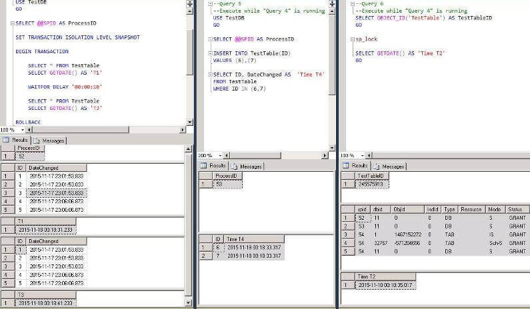
Task: Select Time T2 value 2015-11-18 00:18:35.017
Action: (385, 285)
